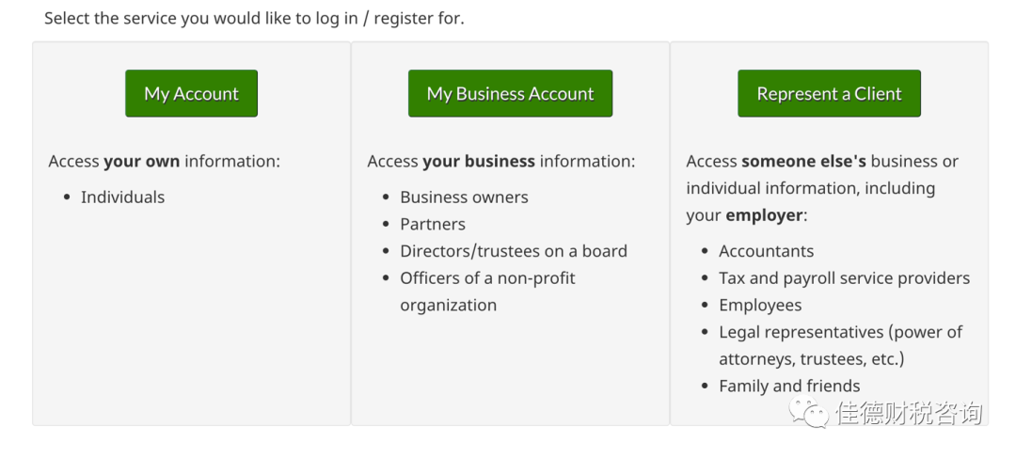
Task: Click Directors/trustees on a board item
Action: [x=514, y=251]
